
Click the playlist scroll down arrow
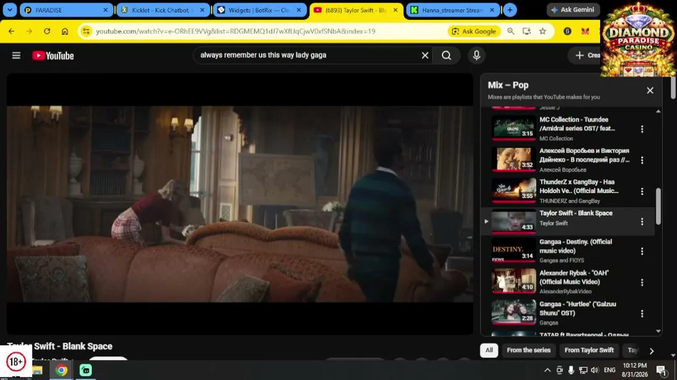(x=658, y=331)
